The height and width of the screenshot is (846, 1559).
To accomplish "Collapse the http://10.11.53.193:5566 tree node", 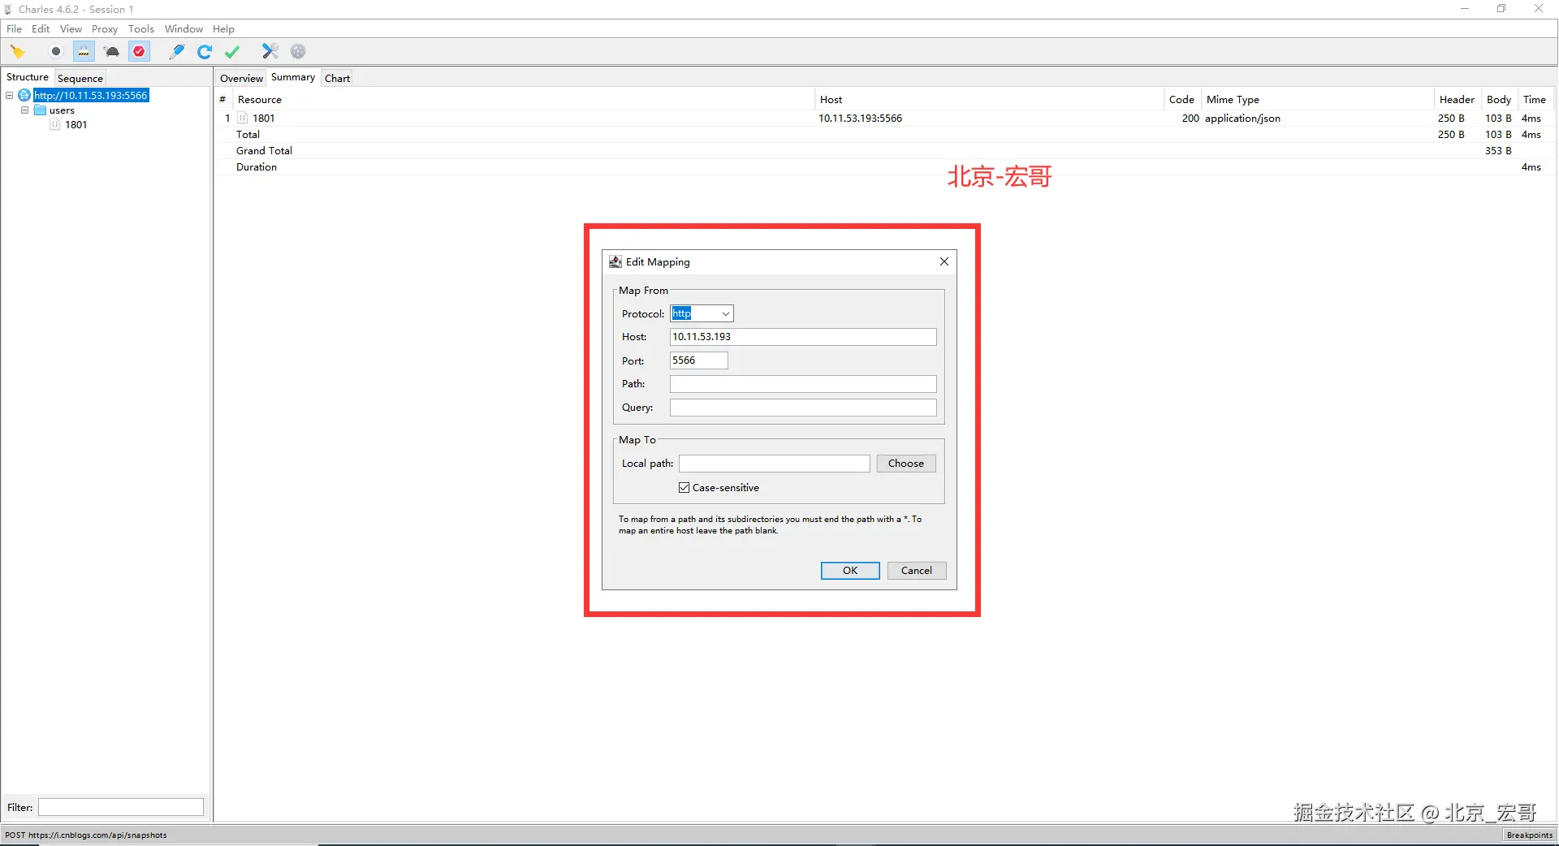I will tap(10, 96).
